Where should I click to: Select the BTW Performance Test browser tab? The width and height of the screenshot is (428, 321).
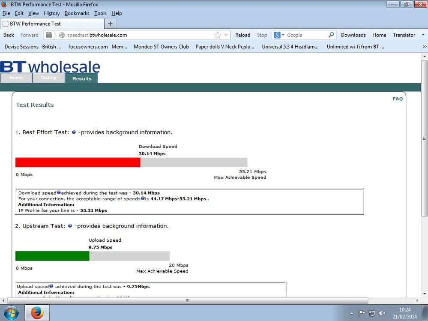52,24
